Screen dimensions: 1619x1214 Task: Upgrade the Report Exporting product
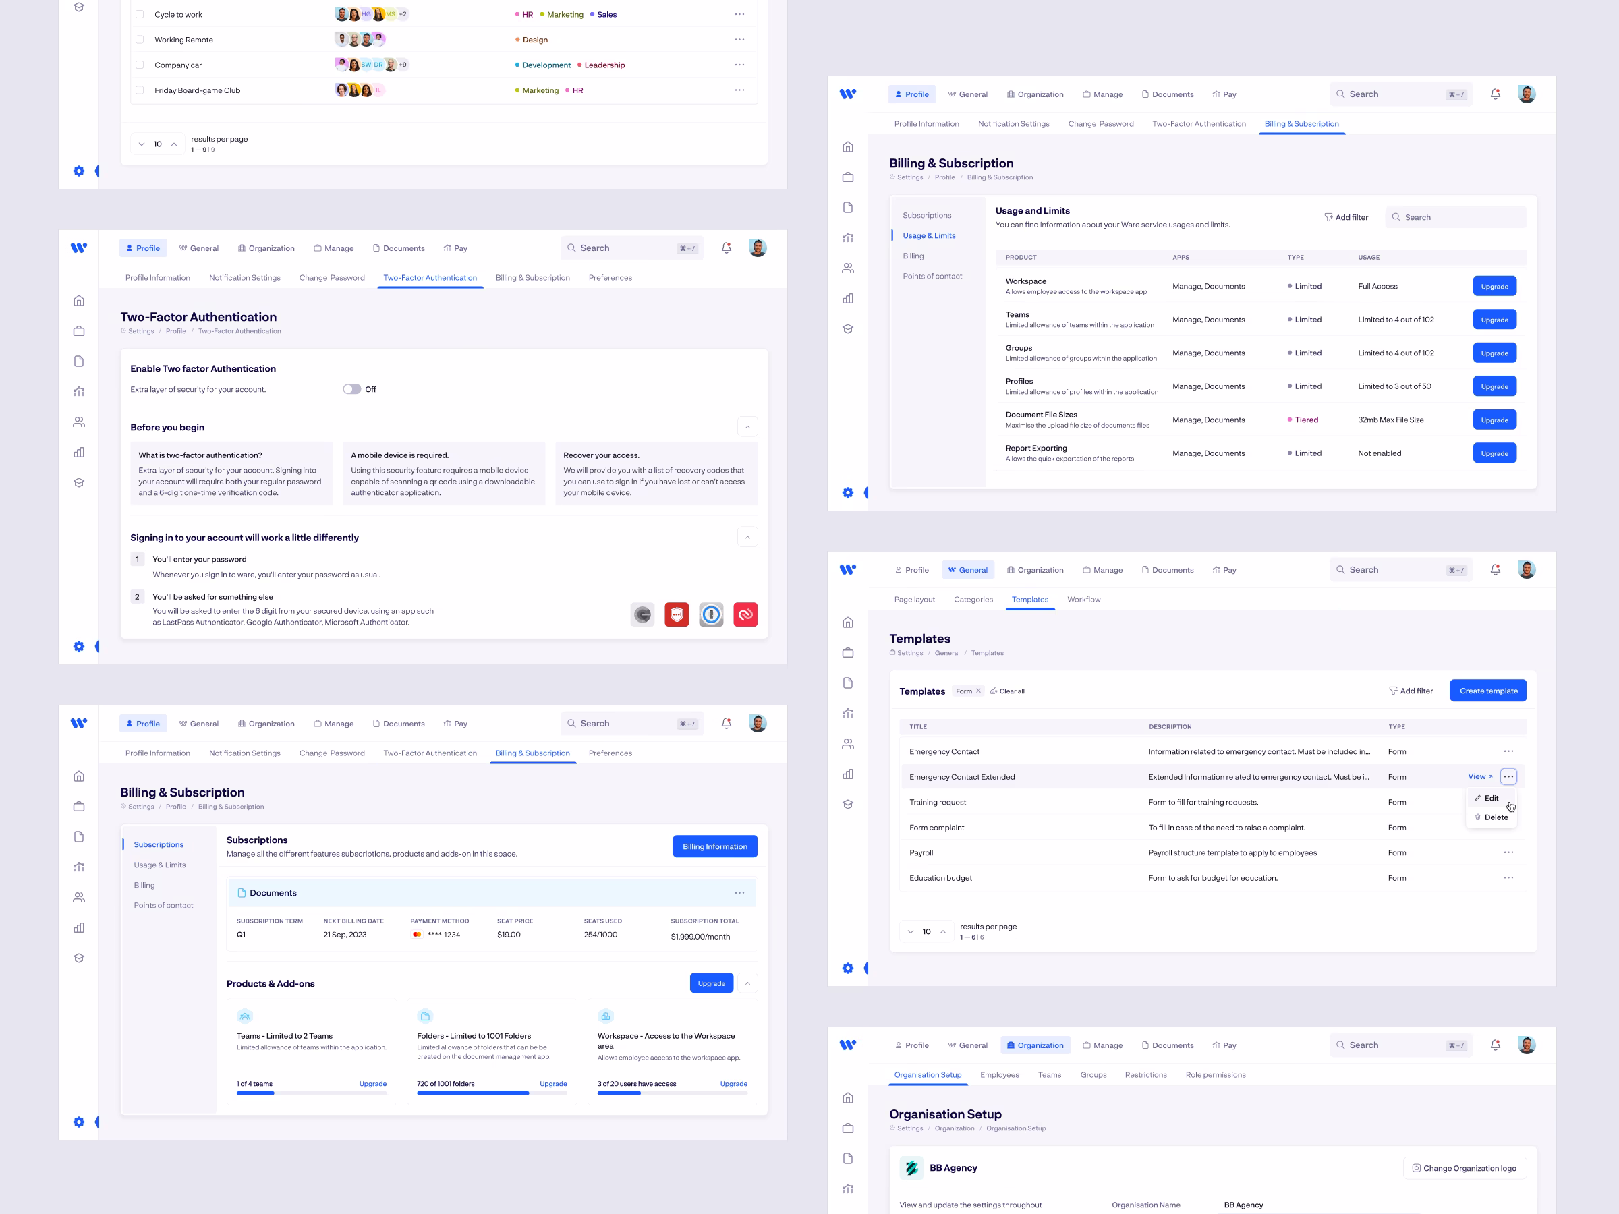[1495, 454]
